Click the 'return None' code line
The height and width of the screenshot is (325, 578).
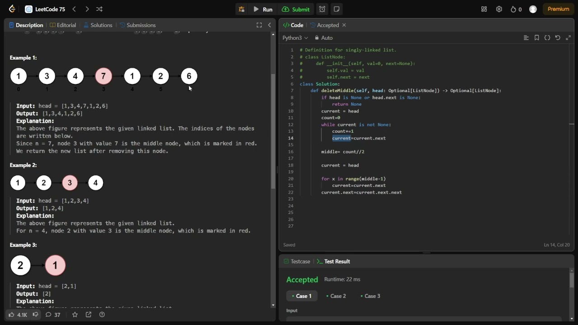pyautogui.click(x=347, y=104)
